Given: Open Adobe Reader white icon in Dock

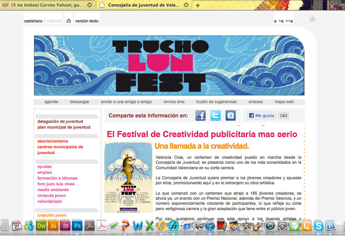Looking at the screenshot, I should (102, 226).
